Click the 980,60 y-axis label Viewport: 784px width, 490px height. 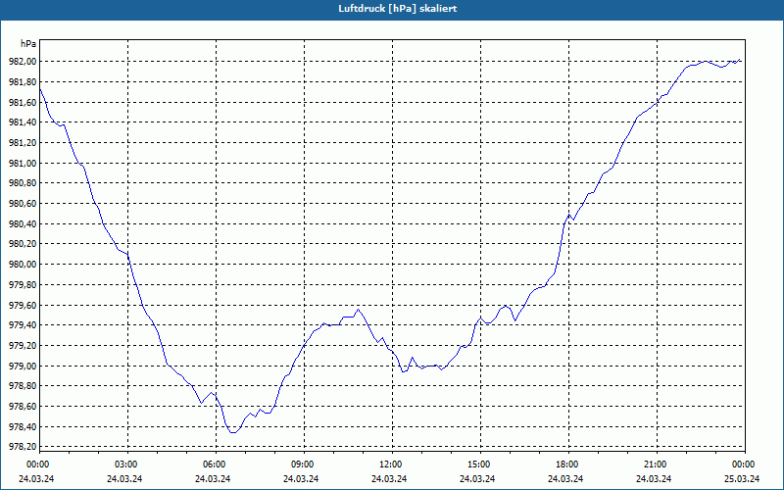click(23, 204)
